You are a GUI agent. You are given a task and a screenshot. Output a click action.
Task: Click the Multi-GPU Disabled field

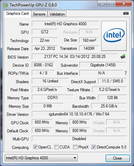coord(79,139)
